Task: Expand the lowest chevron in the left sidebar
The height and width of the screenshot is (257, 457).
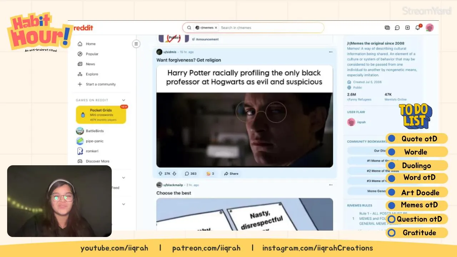Action: (x=124, y=204)
